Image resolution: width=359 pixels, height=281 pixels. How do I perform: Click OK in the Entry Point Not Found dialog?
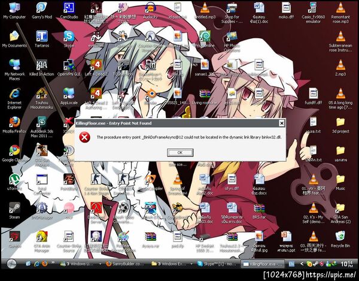click(x=180, y=152)
